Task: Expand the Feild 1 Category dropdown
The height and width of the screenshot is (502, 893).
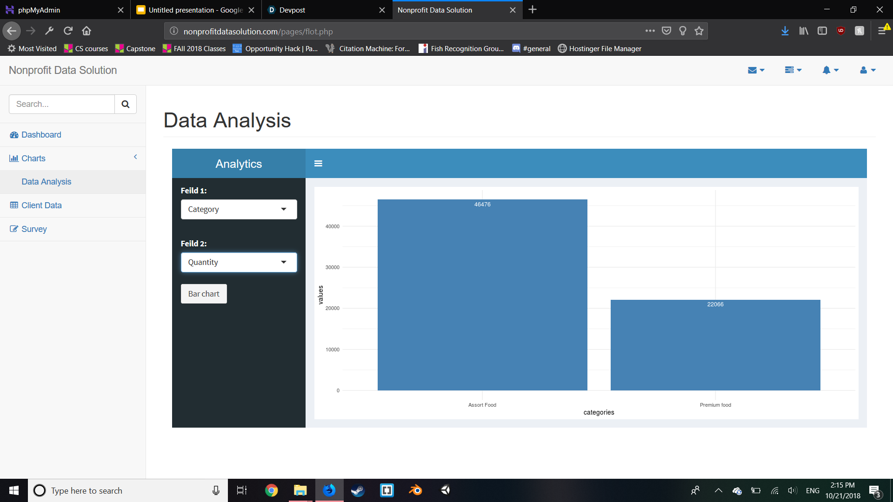Action: tap(239, 210)
